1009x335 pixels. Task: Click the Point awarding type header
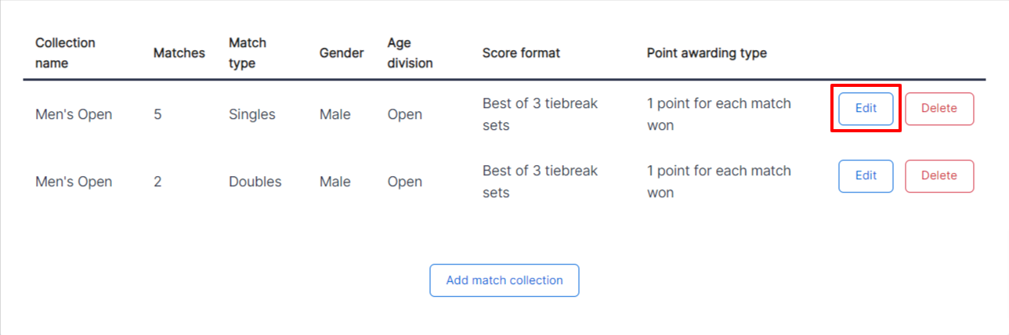click(707, 53)
